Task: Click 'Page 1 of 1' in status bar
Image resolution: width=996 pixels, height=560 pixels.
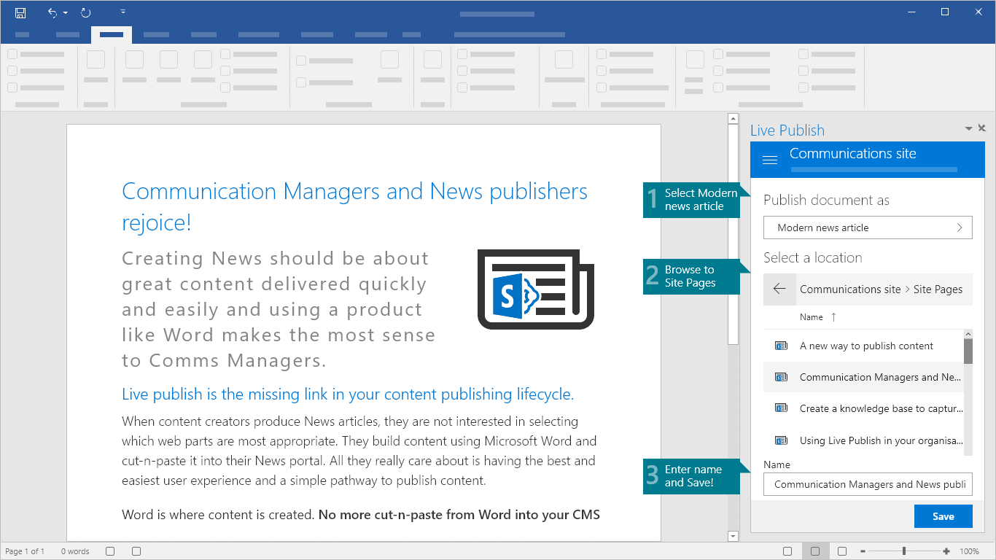Action: click(x=25, y=551)
